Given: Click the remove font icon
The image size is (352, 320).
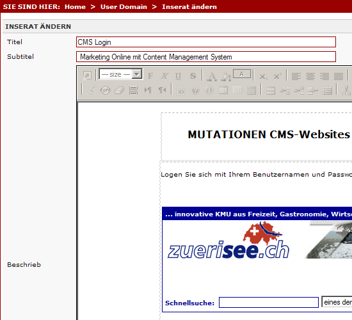Looking at the screenshot, I should [106, 90].
